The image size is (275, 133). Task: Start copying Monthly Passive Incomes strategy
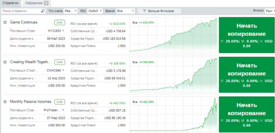246,114
